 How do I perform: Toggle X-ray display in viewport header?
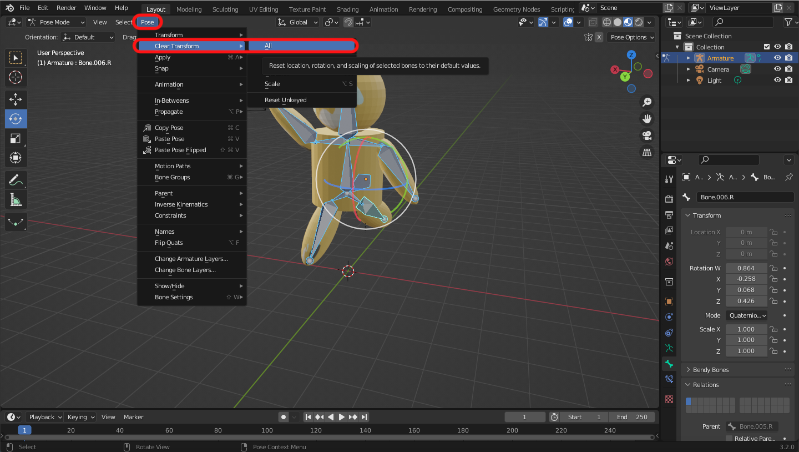coord(593,22)
